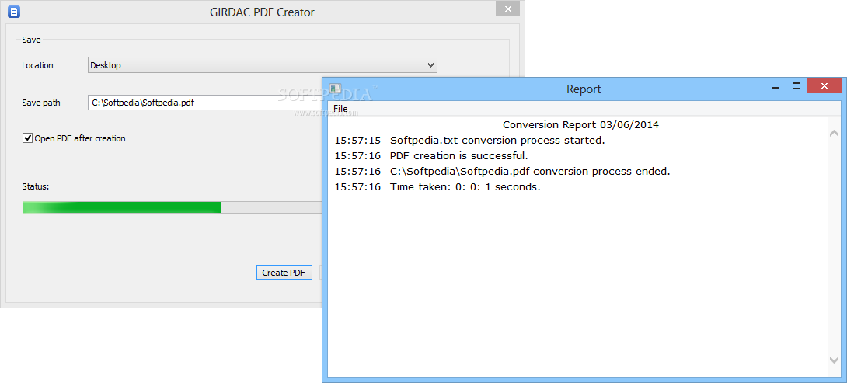The image size is (847, 383).
Task: Select the 'Time taken' log line
Action: (437, 187)
